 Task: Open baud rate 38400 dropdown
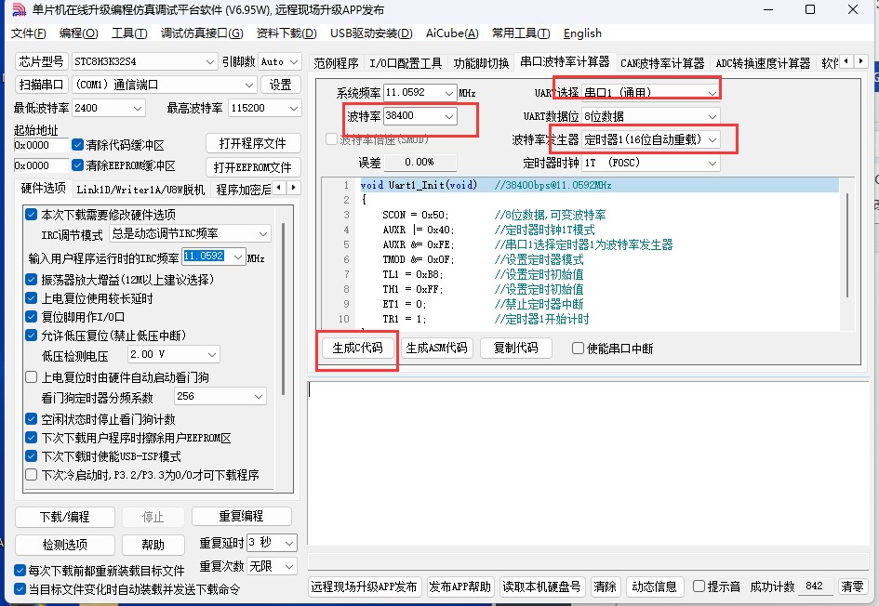(420, 116)
